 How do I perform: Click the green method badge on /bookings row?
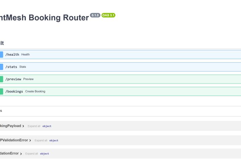1,91
